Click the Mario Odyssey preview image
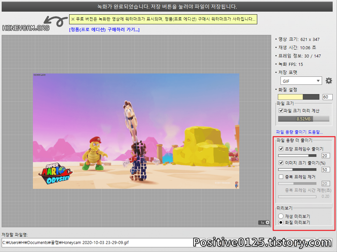The height and width of the screenshot is (252, 337). tap(136, 131)
